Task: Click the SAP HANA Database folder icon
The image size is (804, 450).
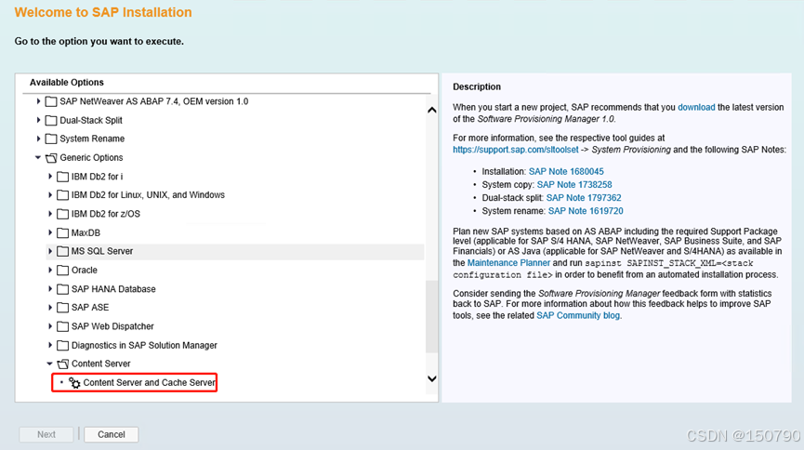Action: tap(62, 289)
